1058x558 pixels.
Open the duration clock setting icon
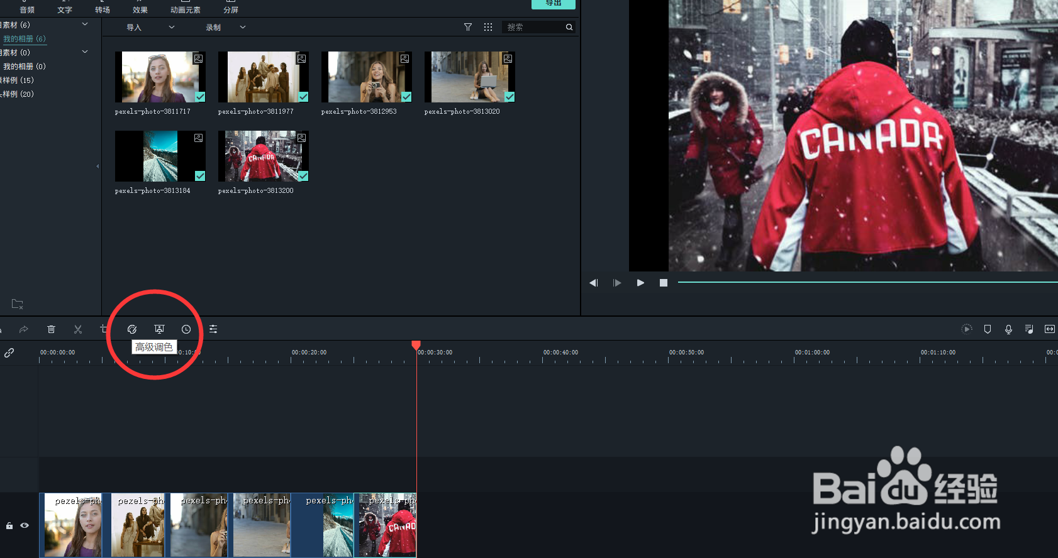[186, 329]
